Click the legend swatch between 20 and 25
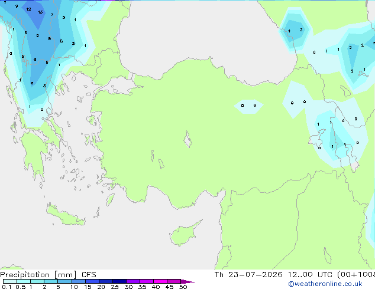Viewport: 375px width, 289px height. coord(105,281)
